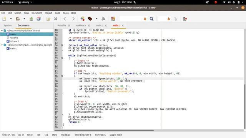Compile the current file
Image resolution: width=246 pixels, height=138 pixels.
point(83,19)
